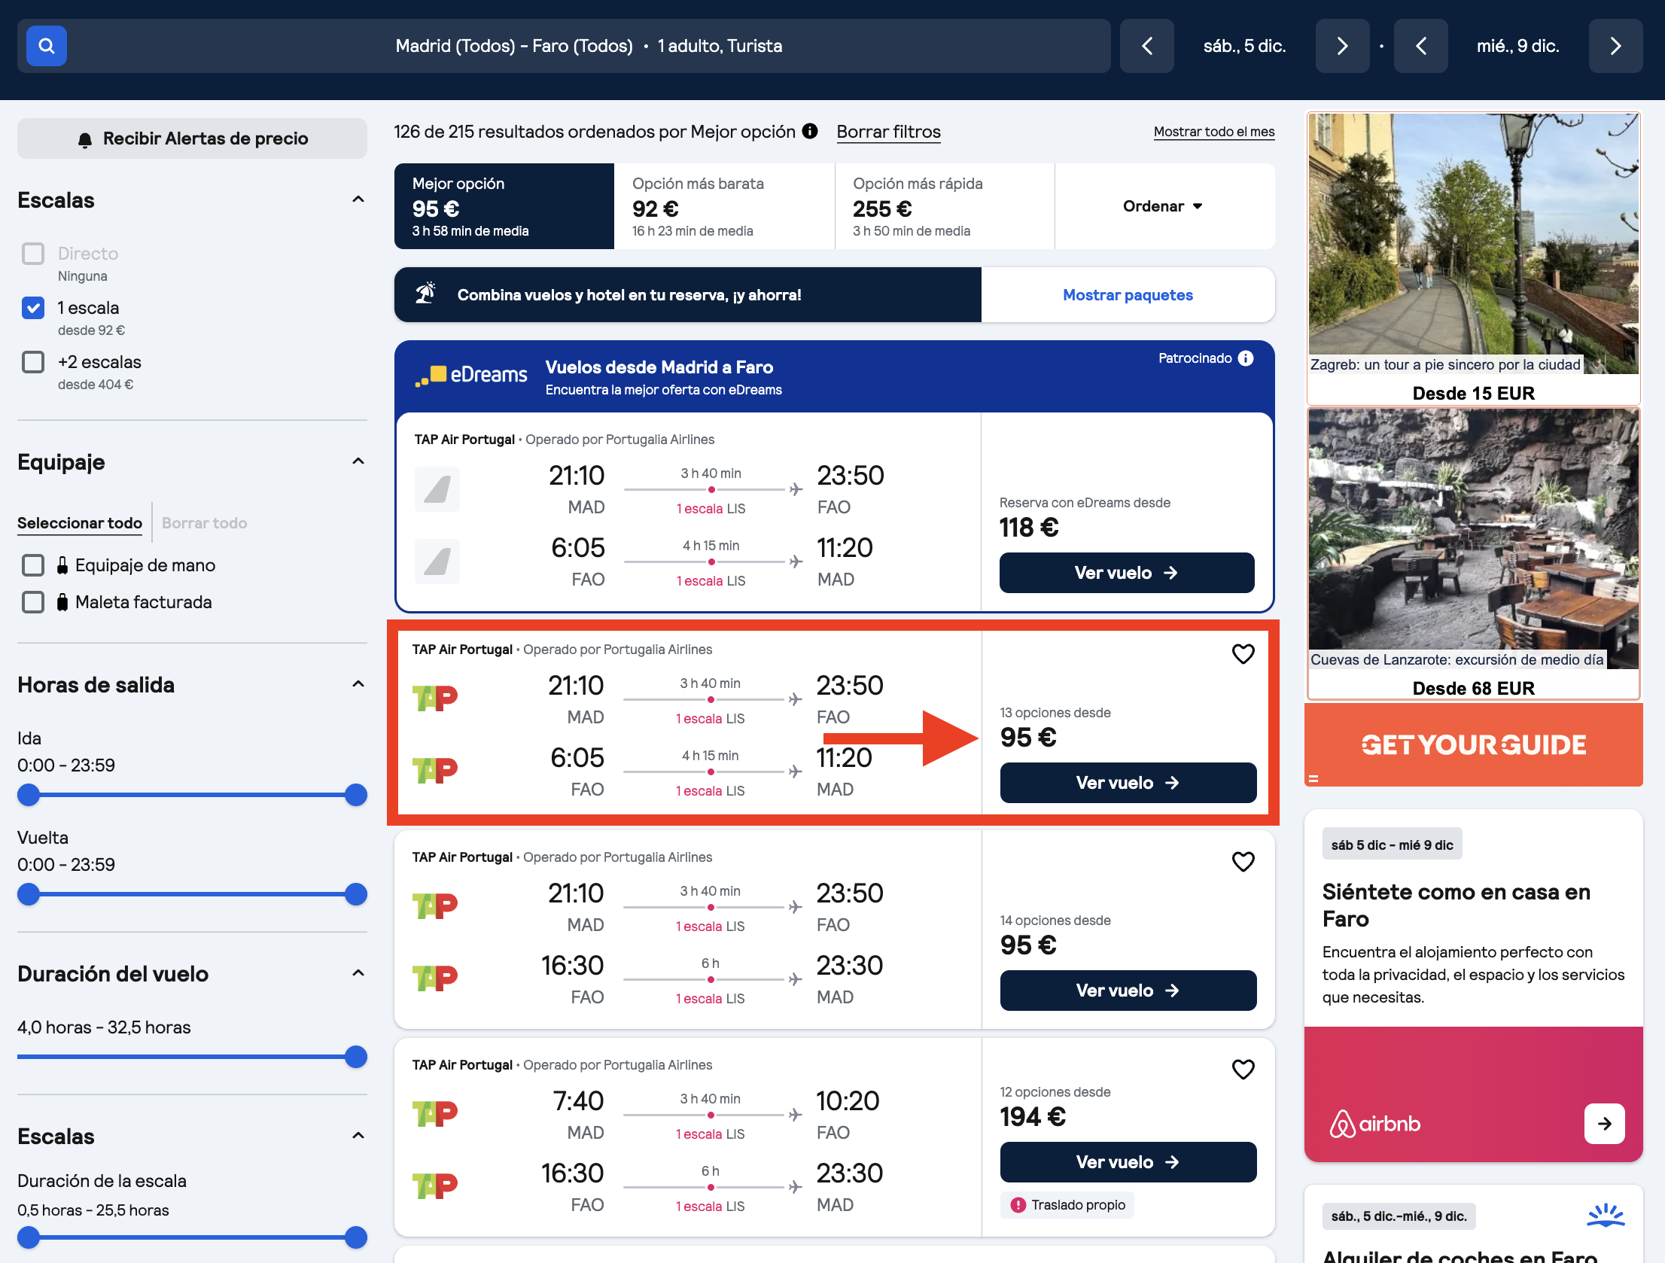Viewport: 1665px width, 1263px height.
Task: Save the 13 opciones flight with heart icon
Action: 1243,654
